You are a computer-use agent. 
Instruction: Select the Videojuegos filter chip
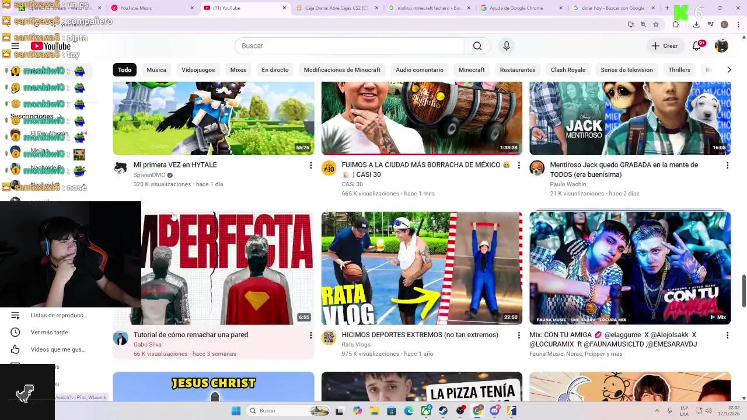click(198, 70)
